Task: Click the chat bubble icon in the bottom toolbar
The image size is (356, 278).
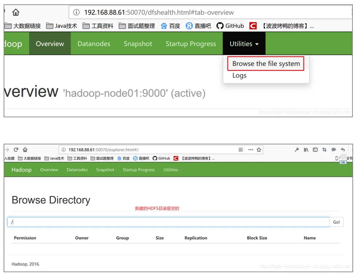Action: pos(333,150)
